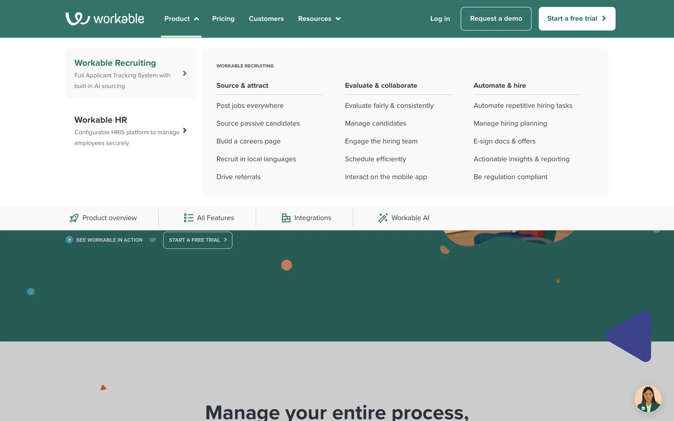Click the Log in link

(440, 19)
